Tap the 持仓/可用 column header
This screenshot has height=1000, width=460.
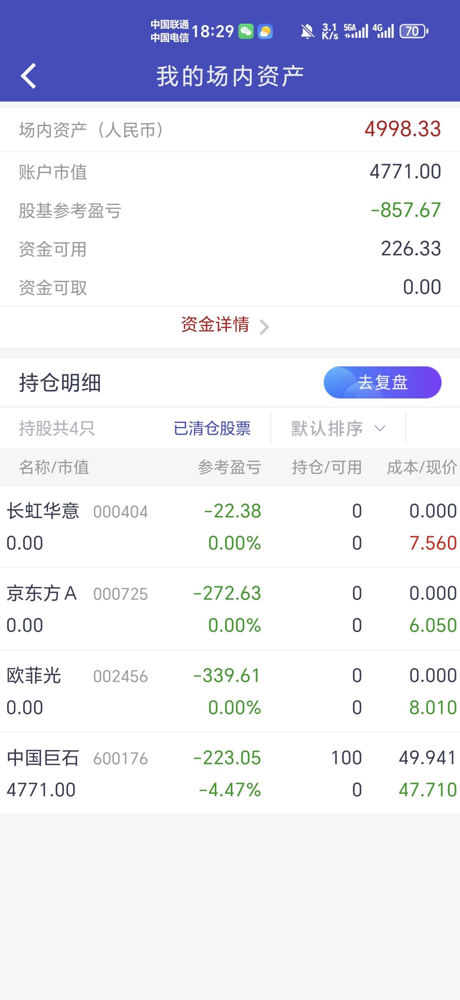click(x=327, y=467)
